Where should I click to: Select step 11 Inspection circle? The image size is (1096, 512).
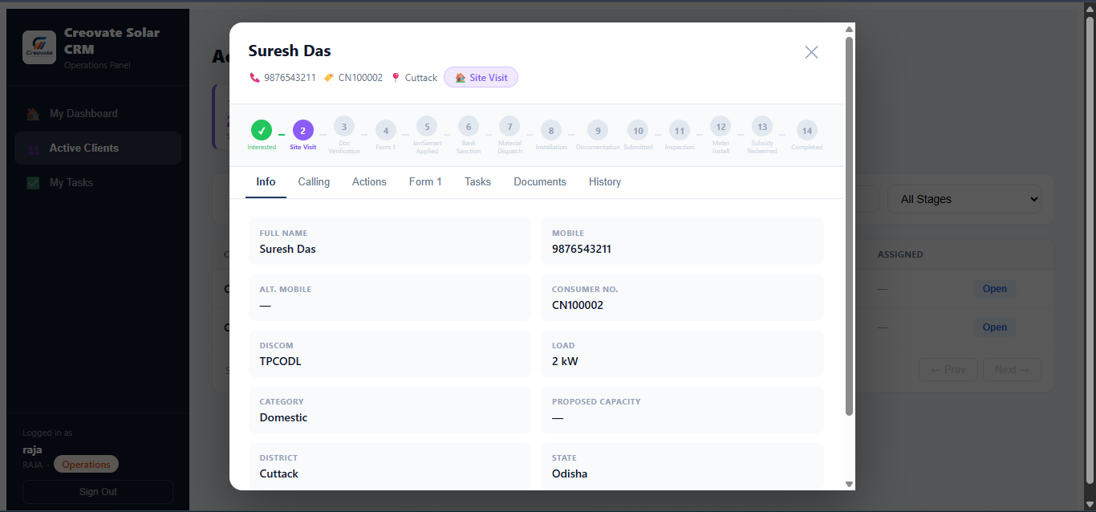pyautogui.click(x=680, y=130)
